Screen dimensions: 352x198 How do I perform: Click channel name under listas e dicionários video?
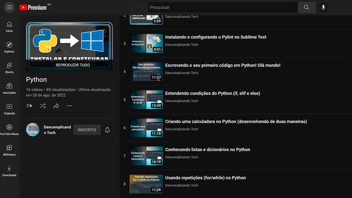pos(182,157)
